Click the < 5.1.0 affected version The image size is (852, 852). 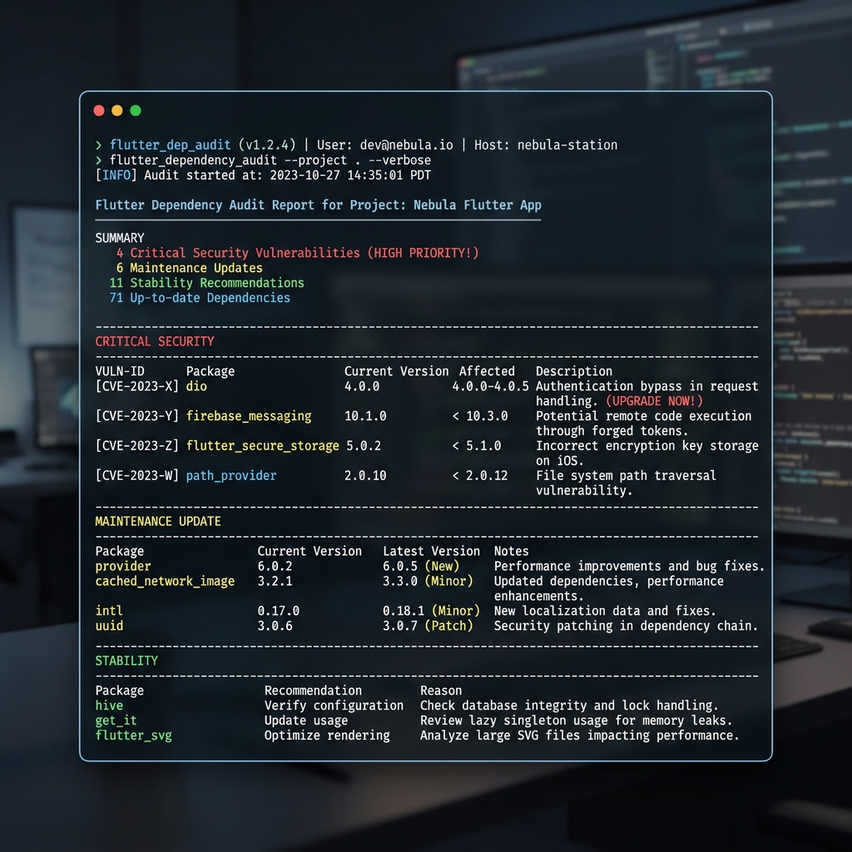477,446
